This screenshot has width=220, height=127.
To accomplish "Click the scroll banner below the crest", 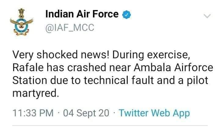I will coord(21,33).
